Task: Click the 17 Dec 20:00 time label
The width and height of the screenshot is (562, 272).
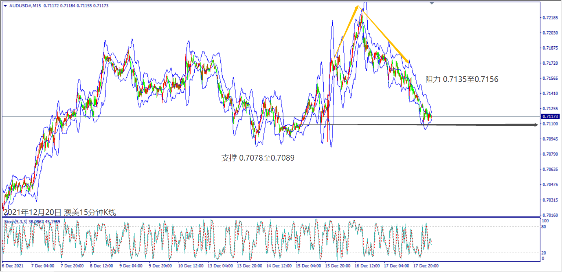Action: coord(425,266)
